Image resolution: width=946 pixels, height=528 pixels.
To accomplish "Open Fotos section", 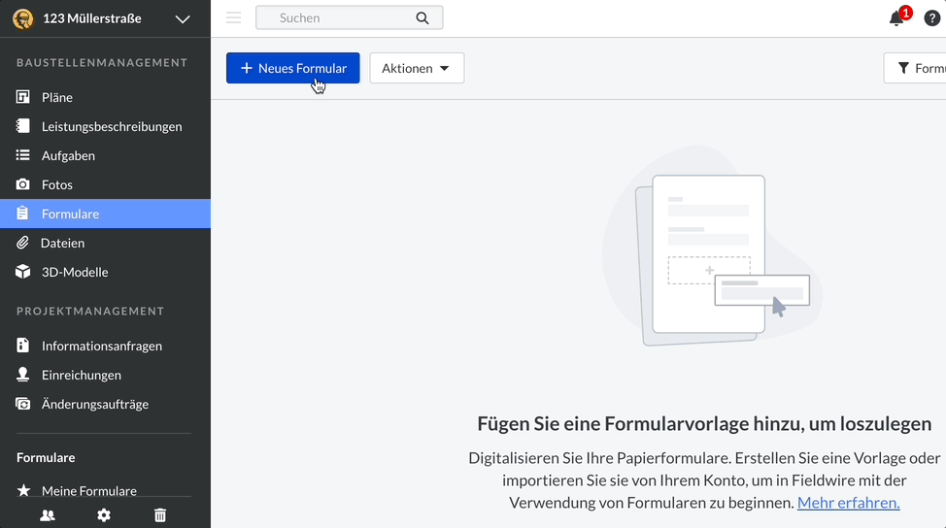I will 106,184.
